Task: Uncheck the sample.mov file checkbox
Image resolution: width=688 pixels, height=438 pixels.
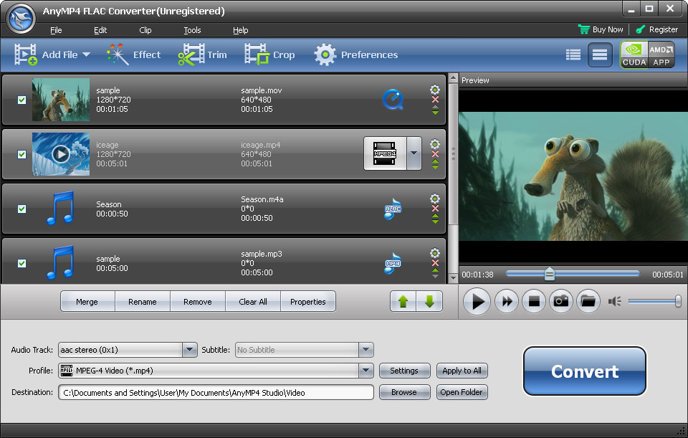Action: [x=22, y=100]
